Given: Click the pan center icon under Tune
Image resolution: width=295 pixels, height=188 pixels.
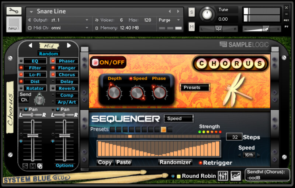Looking at the screenshot, I should coord(218,29).
